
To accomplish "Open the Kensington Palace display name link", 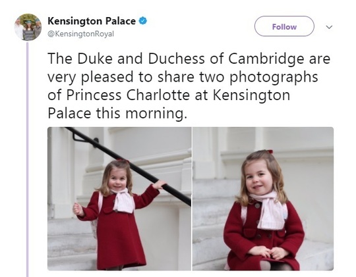I will (92, 21).
